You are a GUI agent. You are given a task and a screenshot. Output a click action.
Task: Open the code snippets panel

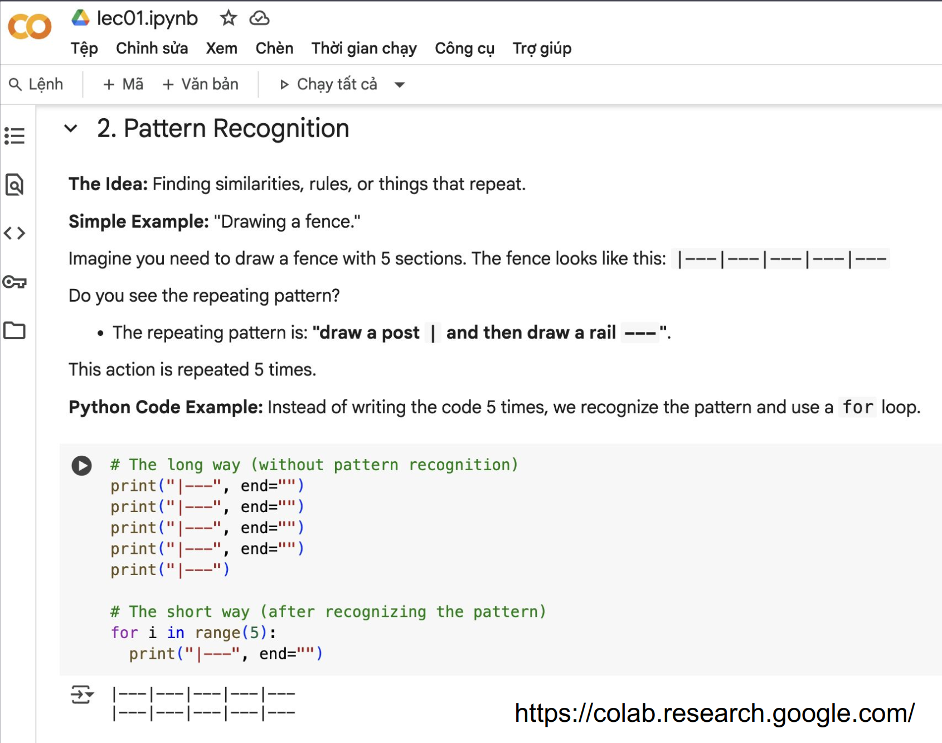15,234
